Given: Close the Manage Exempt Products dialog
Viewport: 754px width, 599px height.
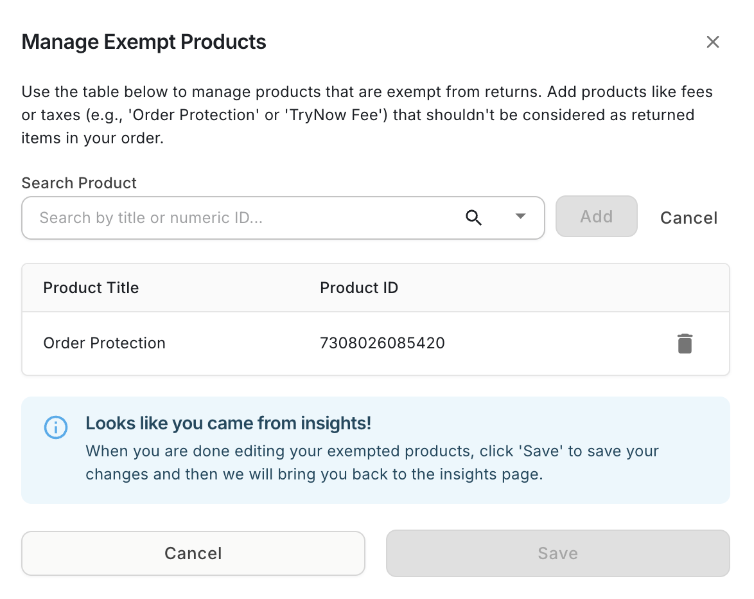Looking at the screenshot, I should (712, 42).
